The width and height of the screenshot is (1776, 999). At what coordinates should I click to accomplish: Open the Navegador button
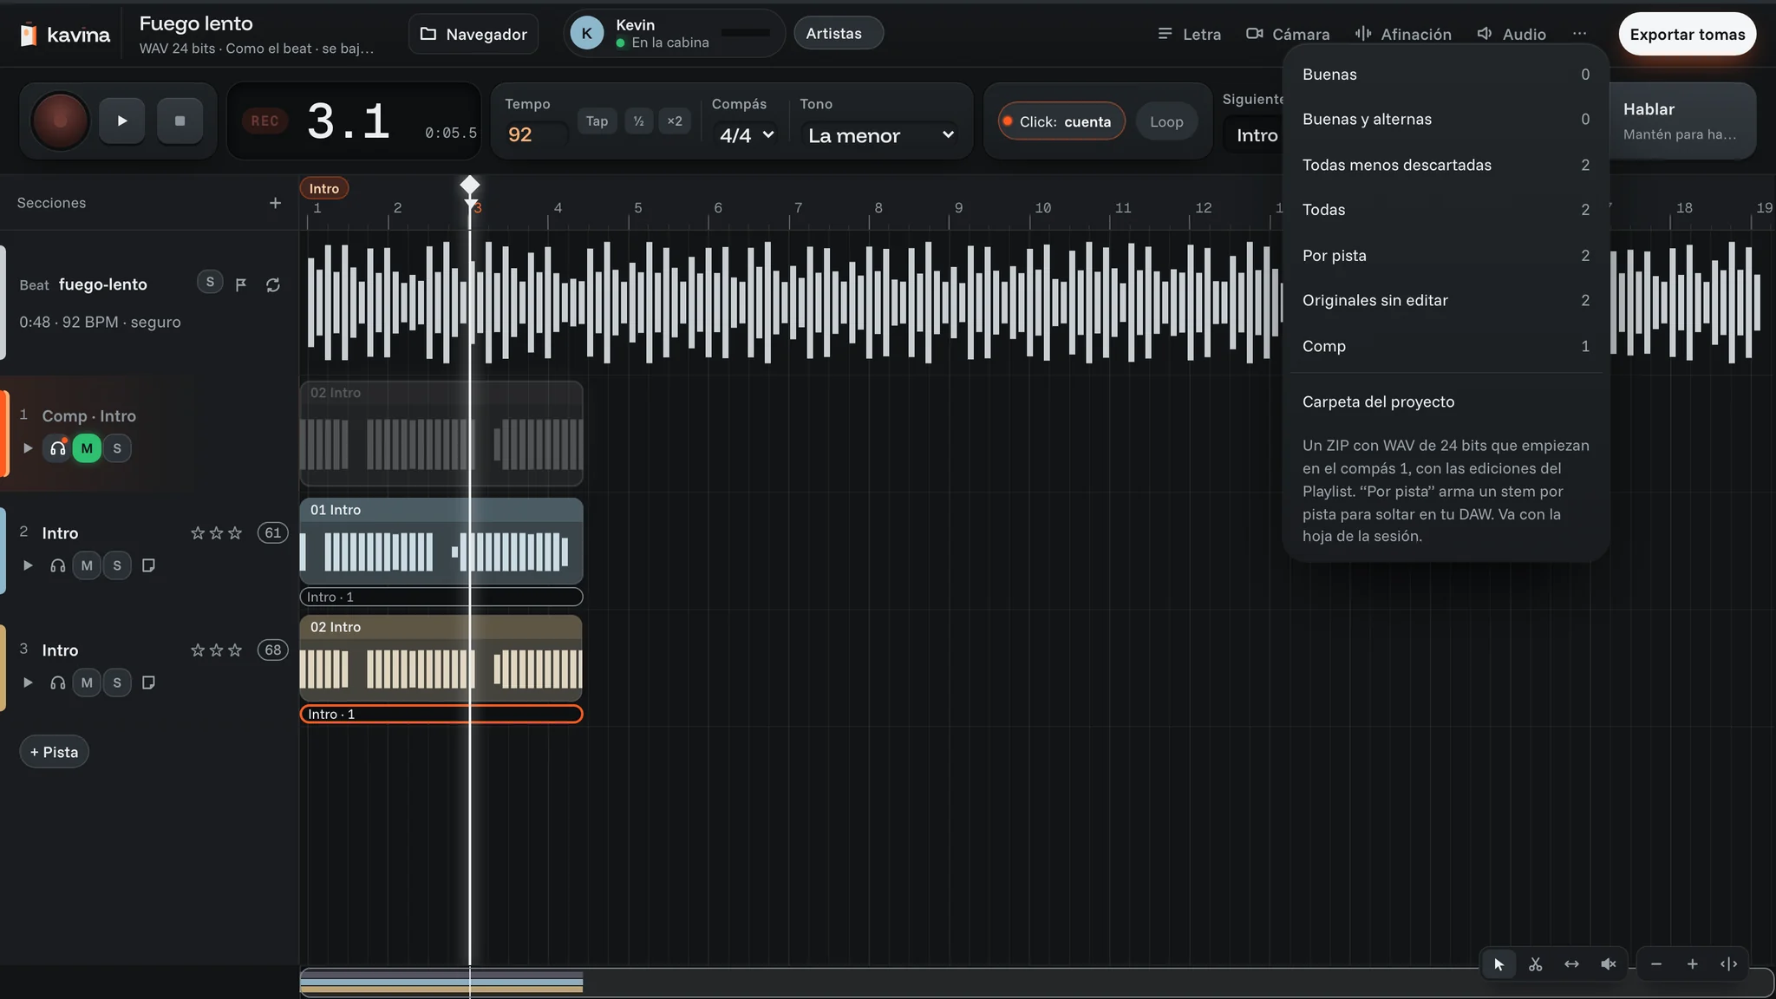click(473, 34)
